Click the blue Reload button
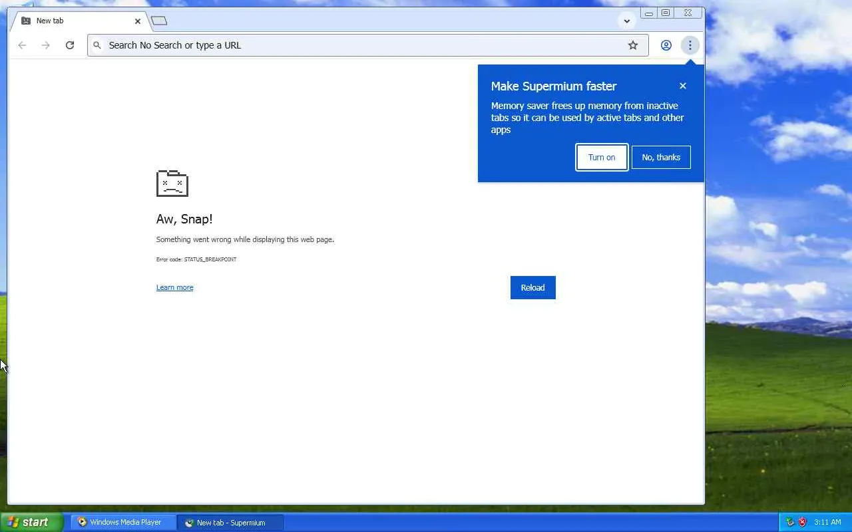 (x=532, y=287)
